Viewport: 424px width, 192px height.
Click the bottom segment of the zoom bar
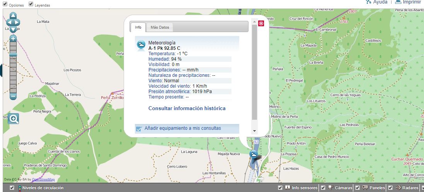pos(13,90)
